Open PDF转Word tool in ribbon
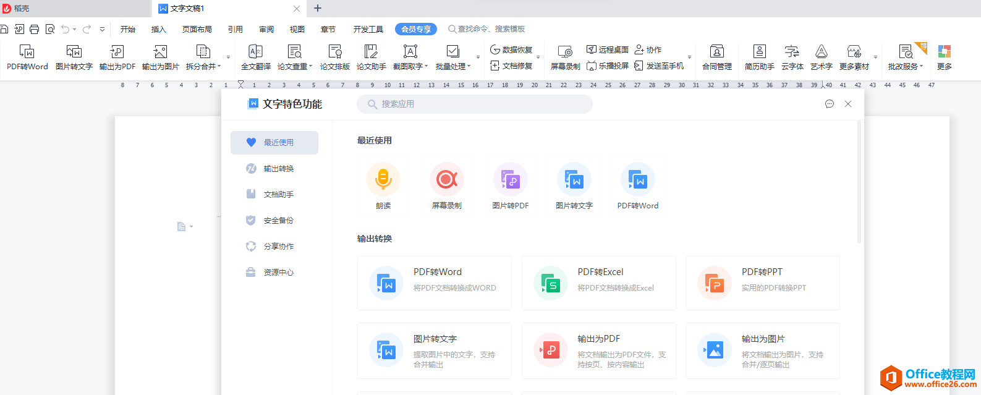Image resolution: width=981 pixels, height=395 pixels. pos(27,57)
